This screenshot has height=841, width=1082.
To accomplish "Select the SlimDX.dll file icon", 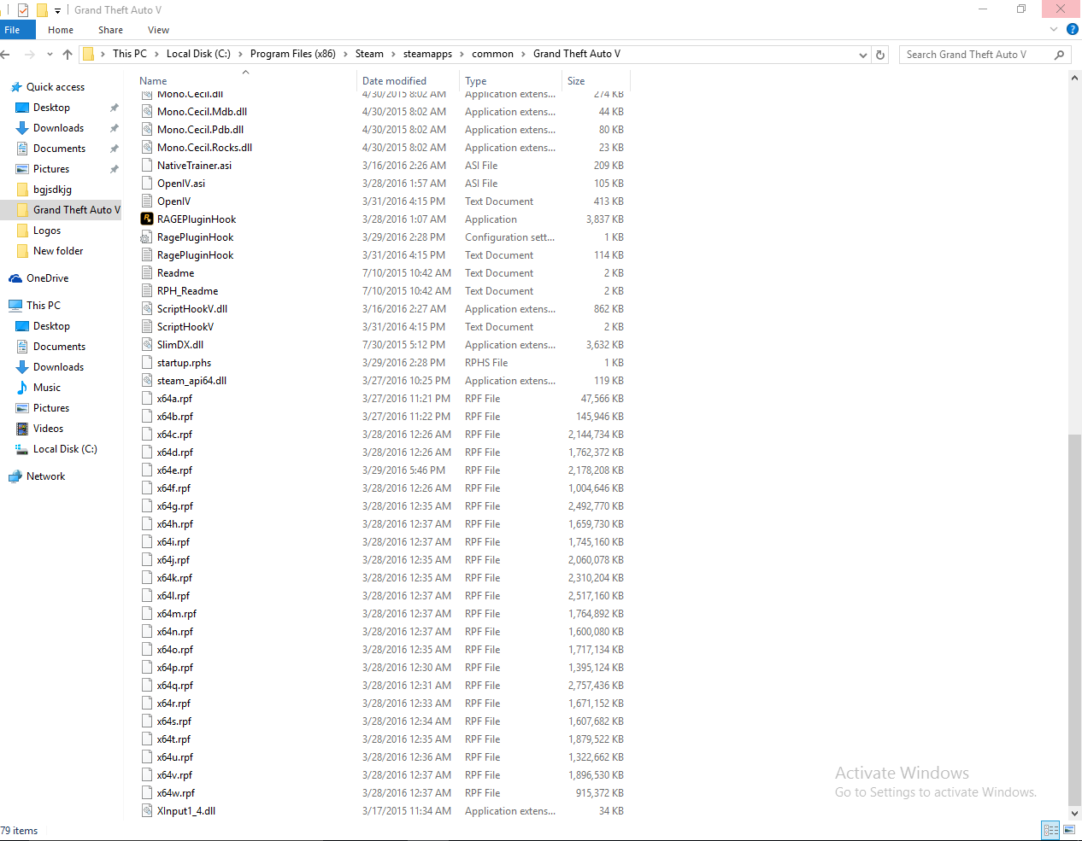I will [147, 345].
